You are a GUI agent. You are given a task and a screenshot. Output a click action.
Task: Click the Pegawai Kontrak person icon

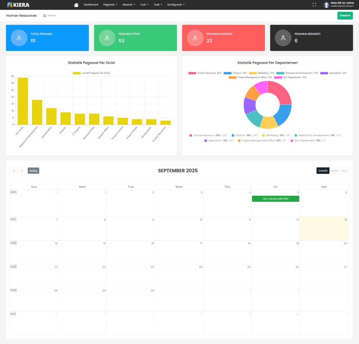click(195, 38)
